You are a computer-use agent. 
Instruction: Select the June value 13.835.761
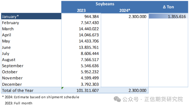coord(89,47)
